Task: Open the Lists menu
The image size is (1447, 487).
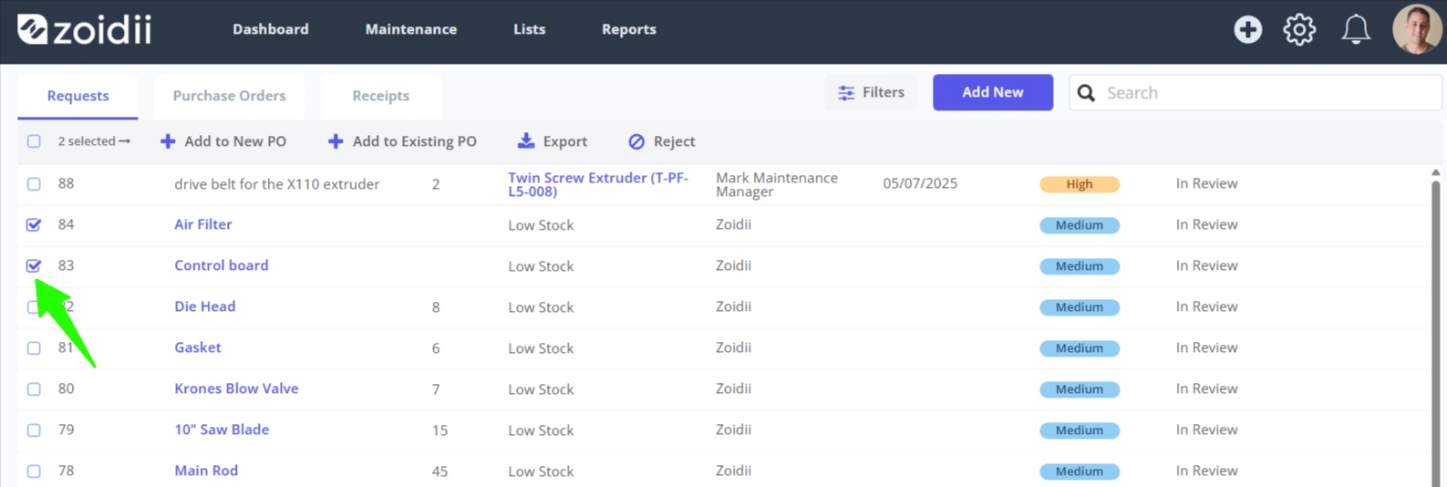Action: click(x=529, y=29)
